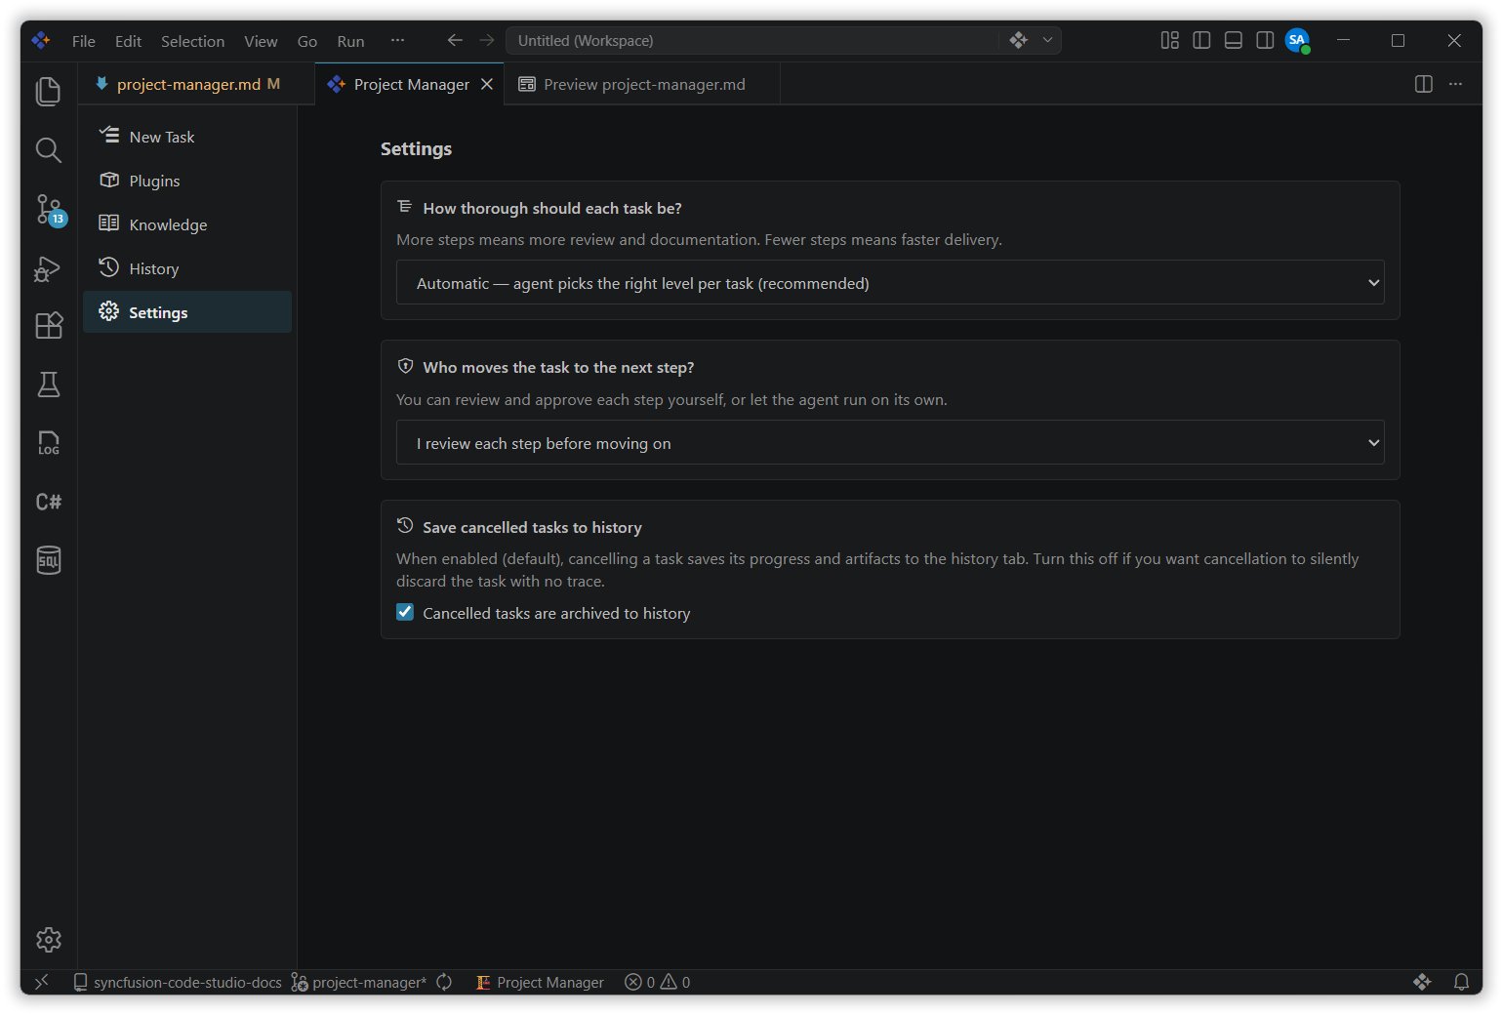Click Customize Layout icon in title bar
This screenshot has width=1503, height=1015.
[x=1169, y=40]
